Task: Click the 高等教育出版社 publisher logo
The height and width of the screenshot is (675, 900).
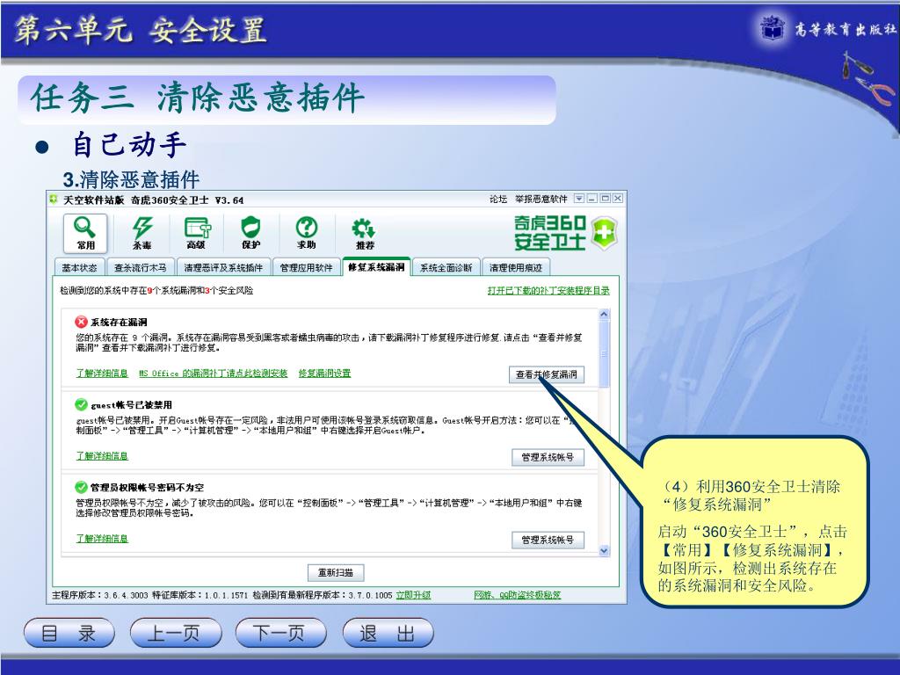Action: tap(827, 28)
